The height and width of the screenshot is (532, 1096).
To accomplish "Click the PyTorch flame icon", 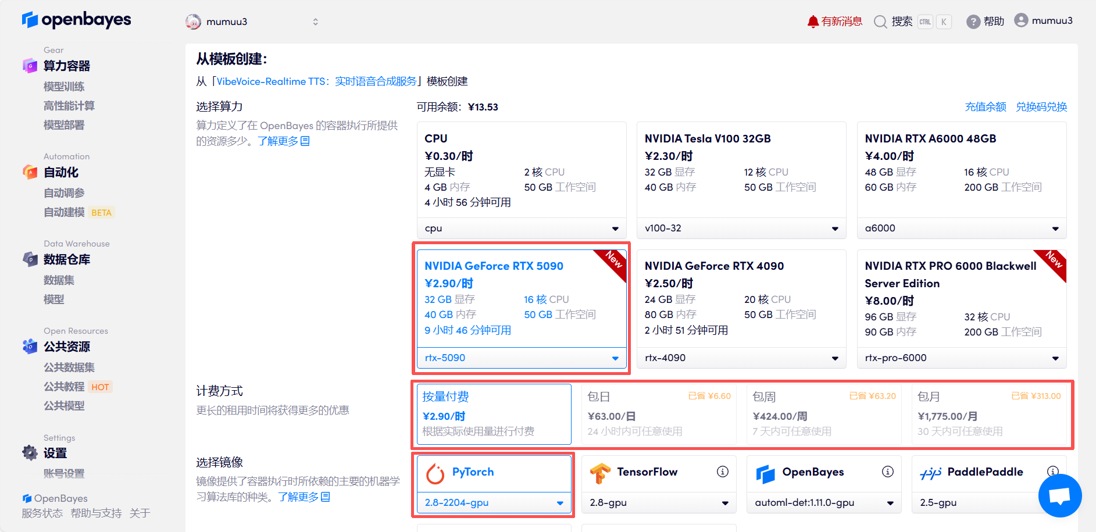I will pos(435,474).
